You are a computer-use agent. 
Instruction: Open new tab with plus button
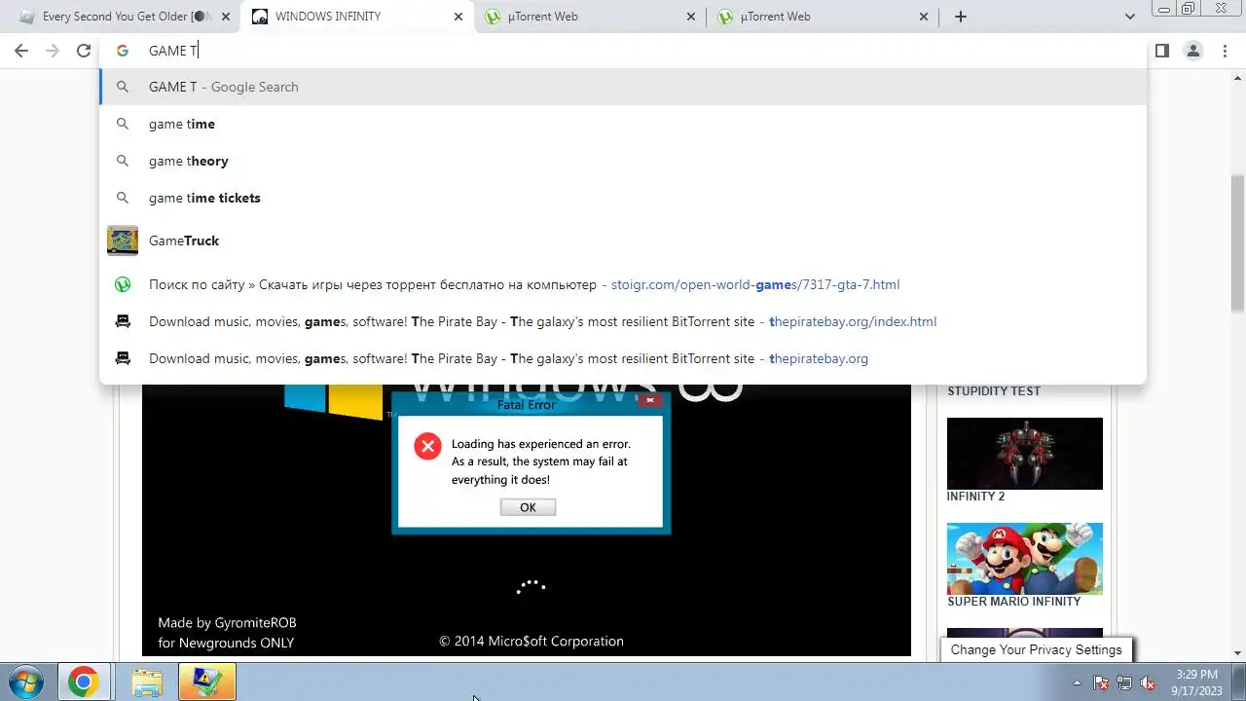click(x=961, y=17)
